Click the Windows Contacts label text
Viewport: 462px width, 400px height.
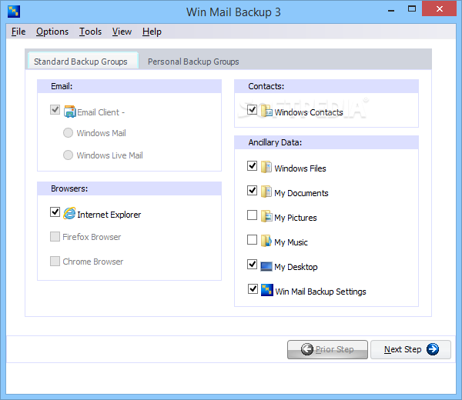coord(309,112)
